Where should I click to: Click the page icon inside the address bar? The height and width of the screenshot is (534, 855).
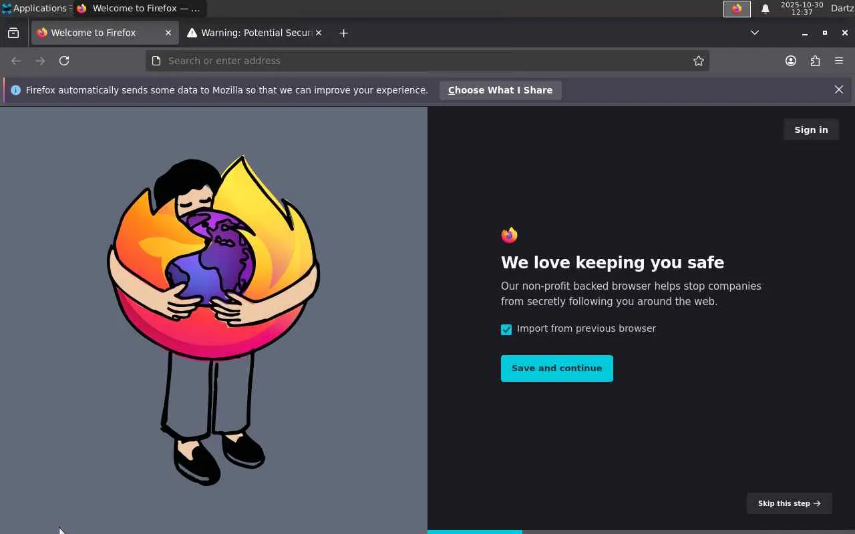click(x=156, y=61)
